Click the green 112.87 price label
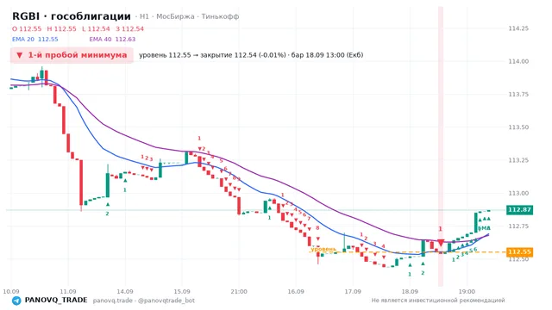Viewport: 552px width, 310px height. (x=519, y=210)
